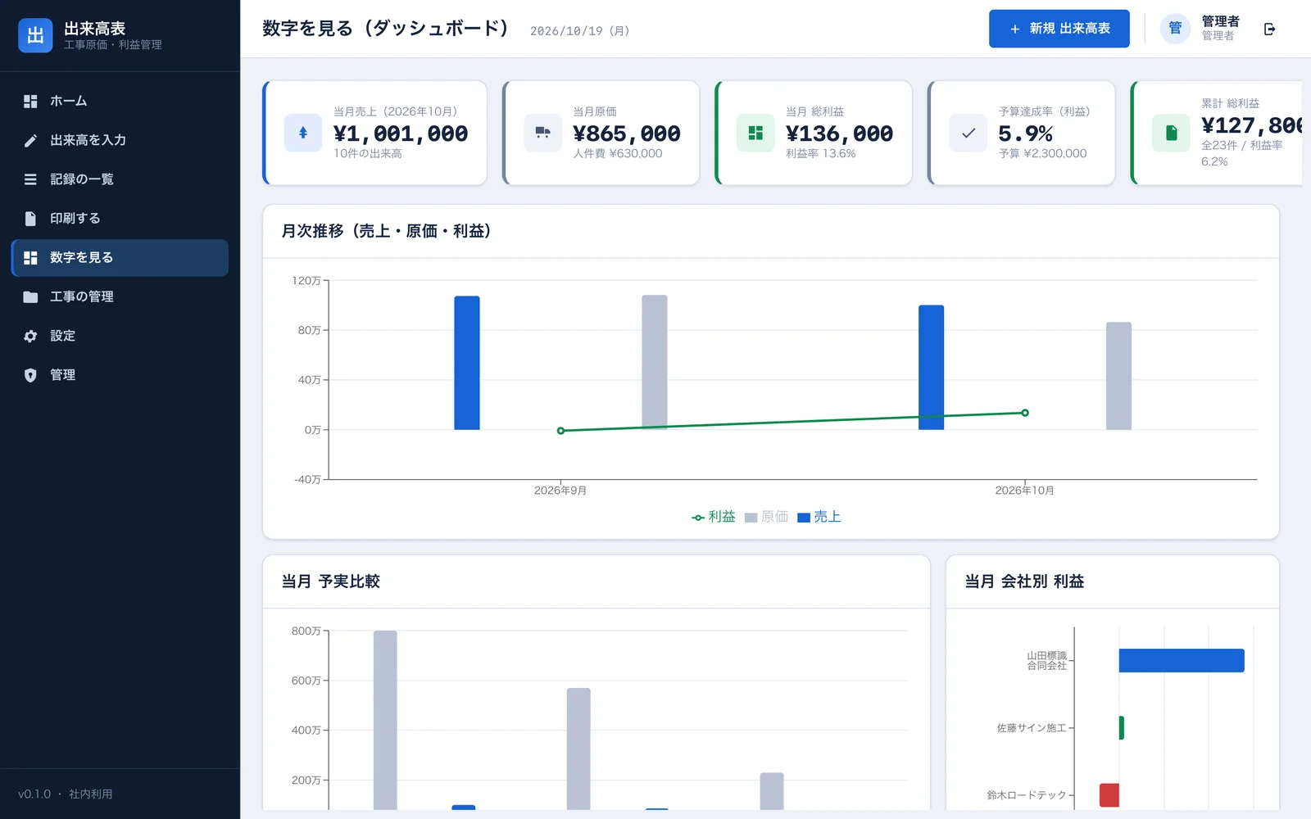Open the 設定 page
The height and width of the screenshot is (819, 1311).
click(x=120, y=336)
